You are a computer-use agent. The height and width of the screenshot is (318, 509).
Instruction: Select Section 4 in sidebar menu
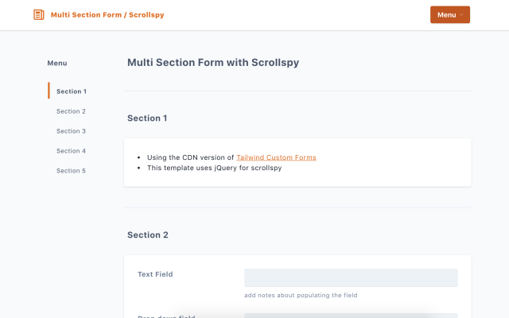71,151
